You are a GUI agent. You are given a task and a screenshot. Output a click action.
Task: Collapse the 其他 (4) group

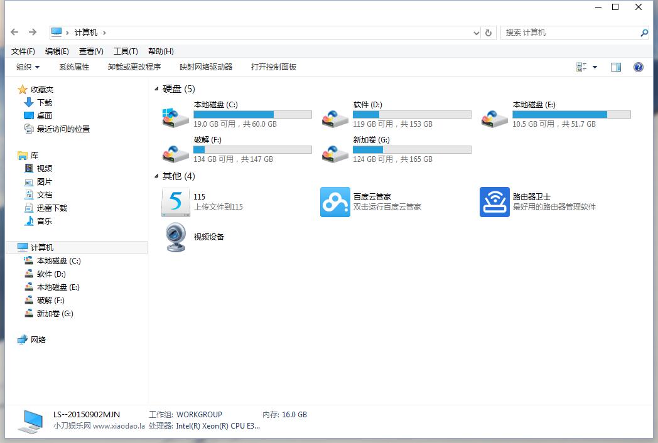(x=156, y=176)
